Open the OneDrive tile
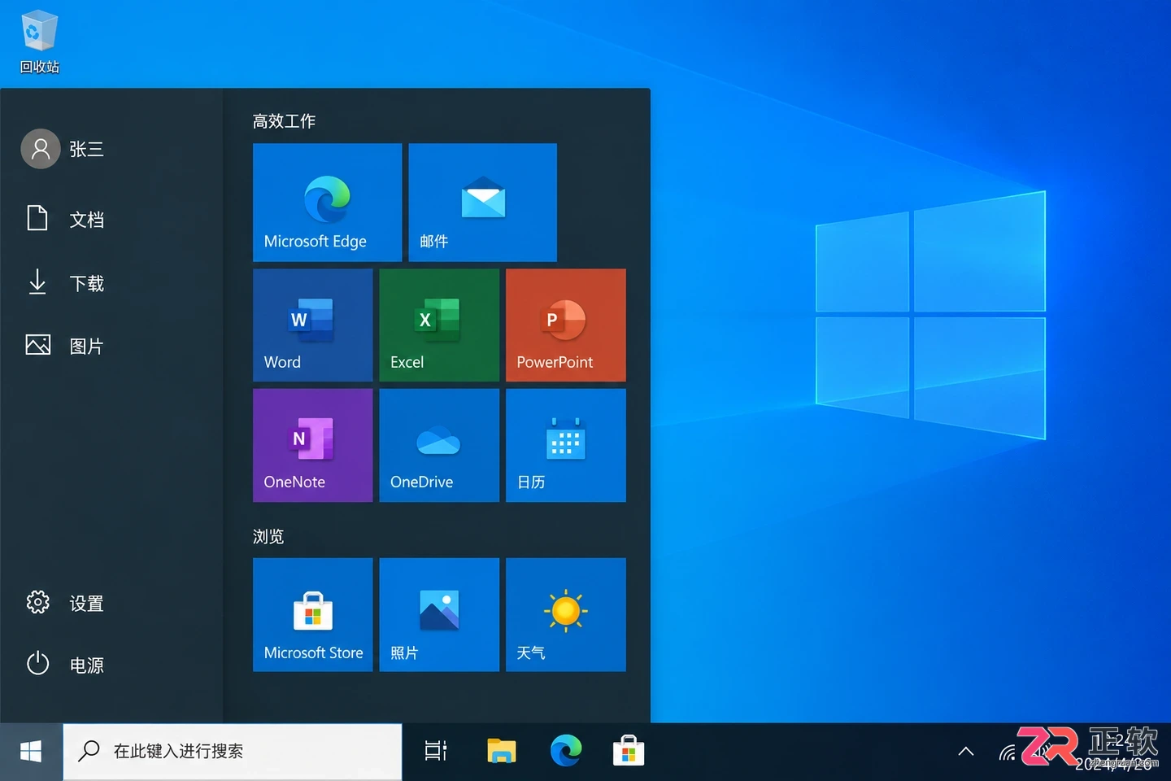The image size is (1171, 781). [x=439, y=445]
